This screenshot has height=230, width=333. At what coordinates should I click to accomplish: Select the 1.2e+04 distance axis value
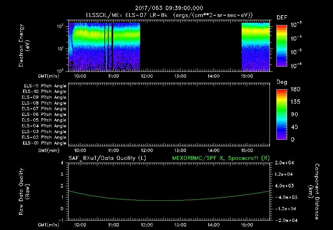coord(284,174)
